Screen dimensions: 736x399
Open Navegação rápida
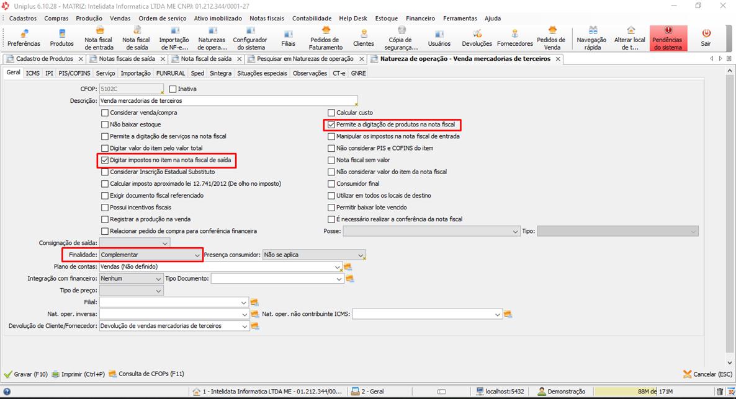click(593, 38)
